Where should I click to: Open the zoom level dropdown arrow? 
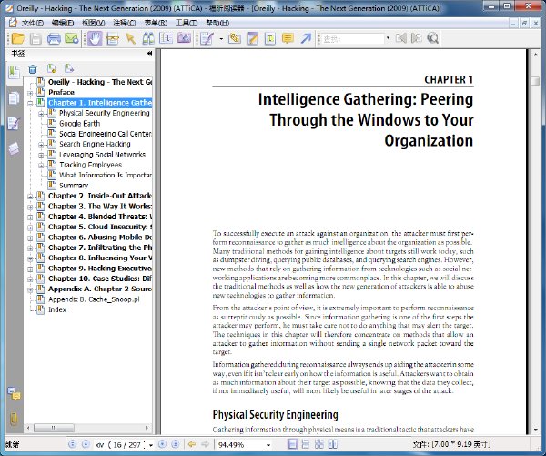pos(268,445)
